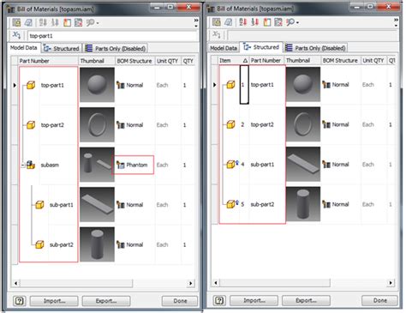Click Export button in right window
Viewport: 406px width, 313px height.
tap(306, 300)
